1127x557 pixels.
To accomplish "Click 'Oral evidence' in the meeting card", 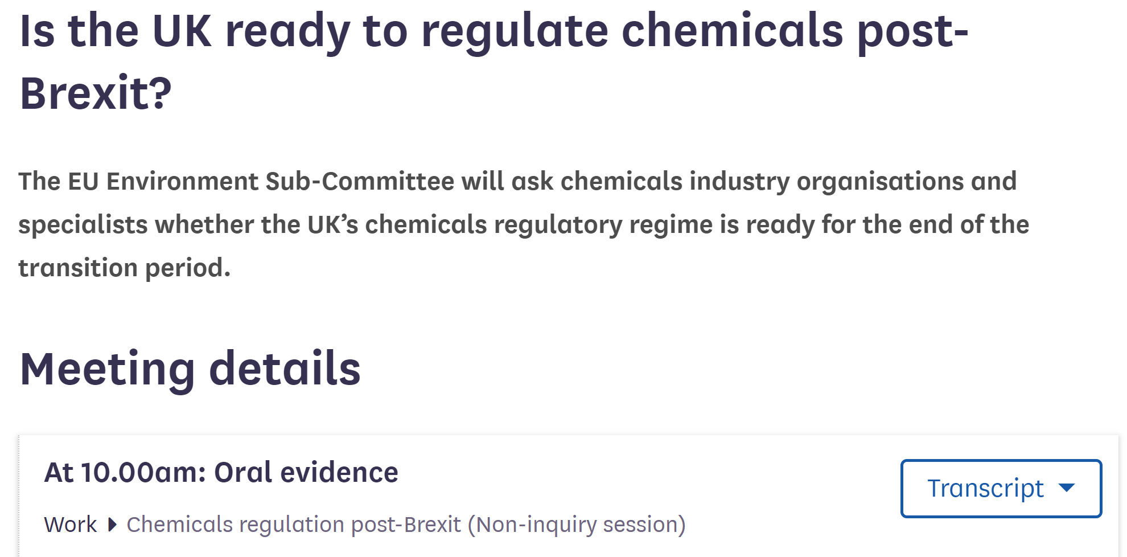I will 306,472.
